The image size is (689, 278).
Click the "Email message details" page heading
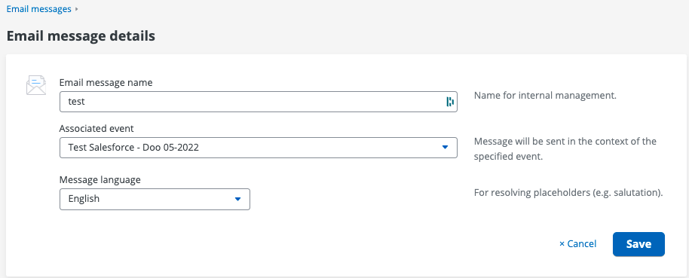(x=81, y=36)
